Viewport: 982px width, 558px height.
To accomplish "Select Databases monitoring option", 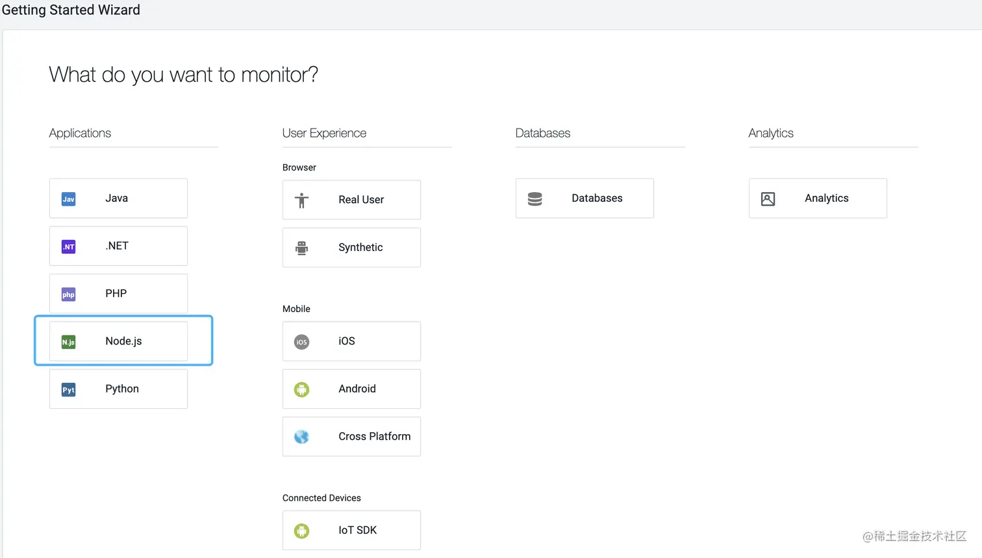I will [585, 199].
